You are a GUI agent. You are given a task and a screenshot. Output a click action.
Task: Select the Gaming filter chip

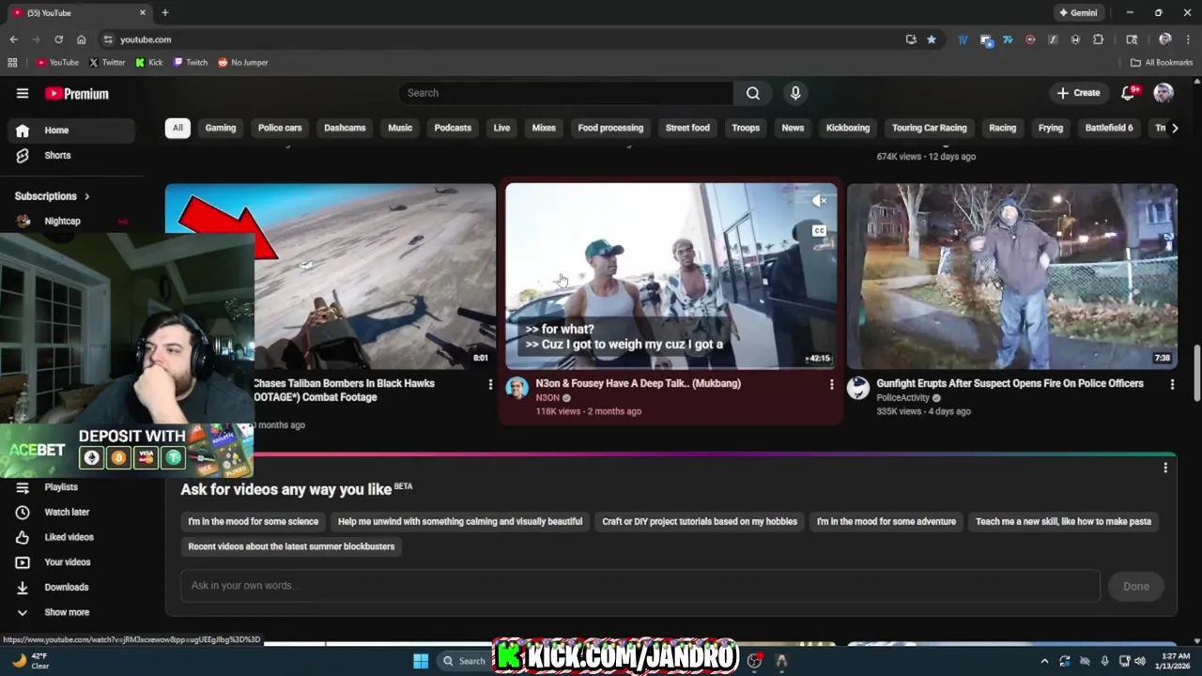[221, 128]
